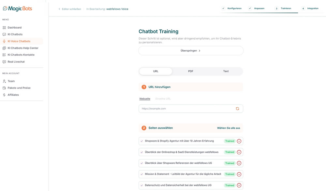Remove Datenschutz und Datensicherheit page
Image resolution: width=326 pixels, height=191 pixels.
pos(239,185)
